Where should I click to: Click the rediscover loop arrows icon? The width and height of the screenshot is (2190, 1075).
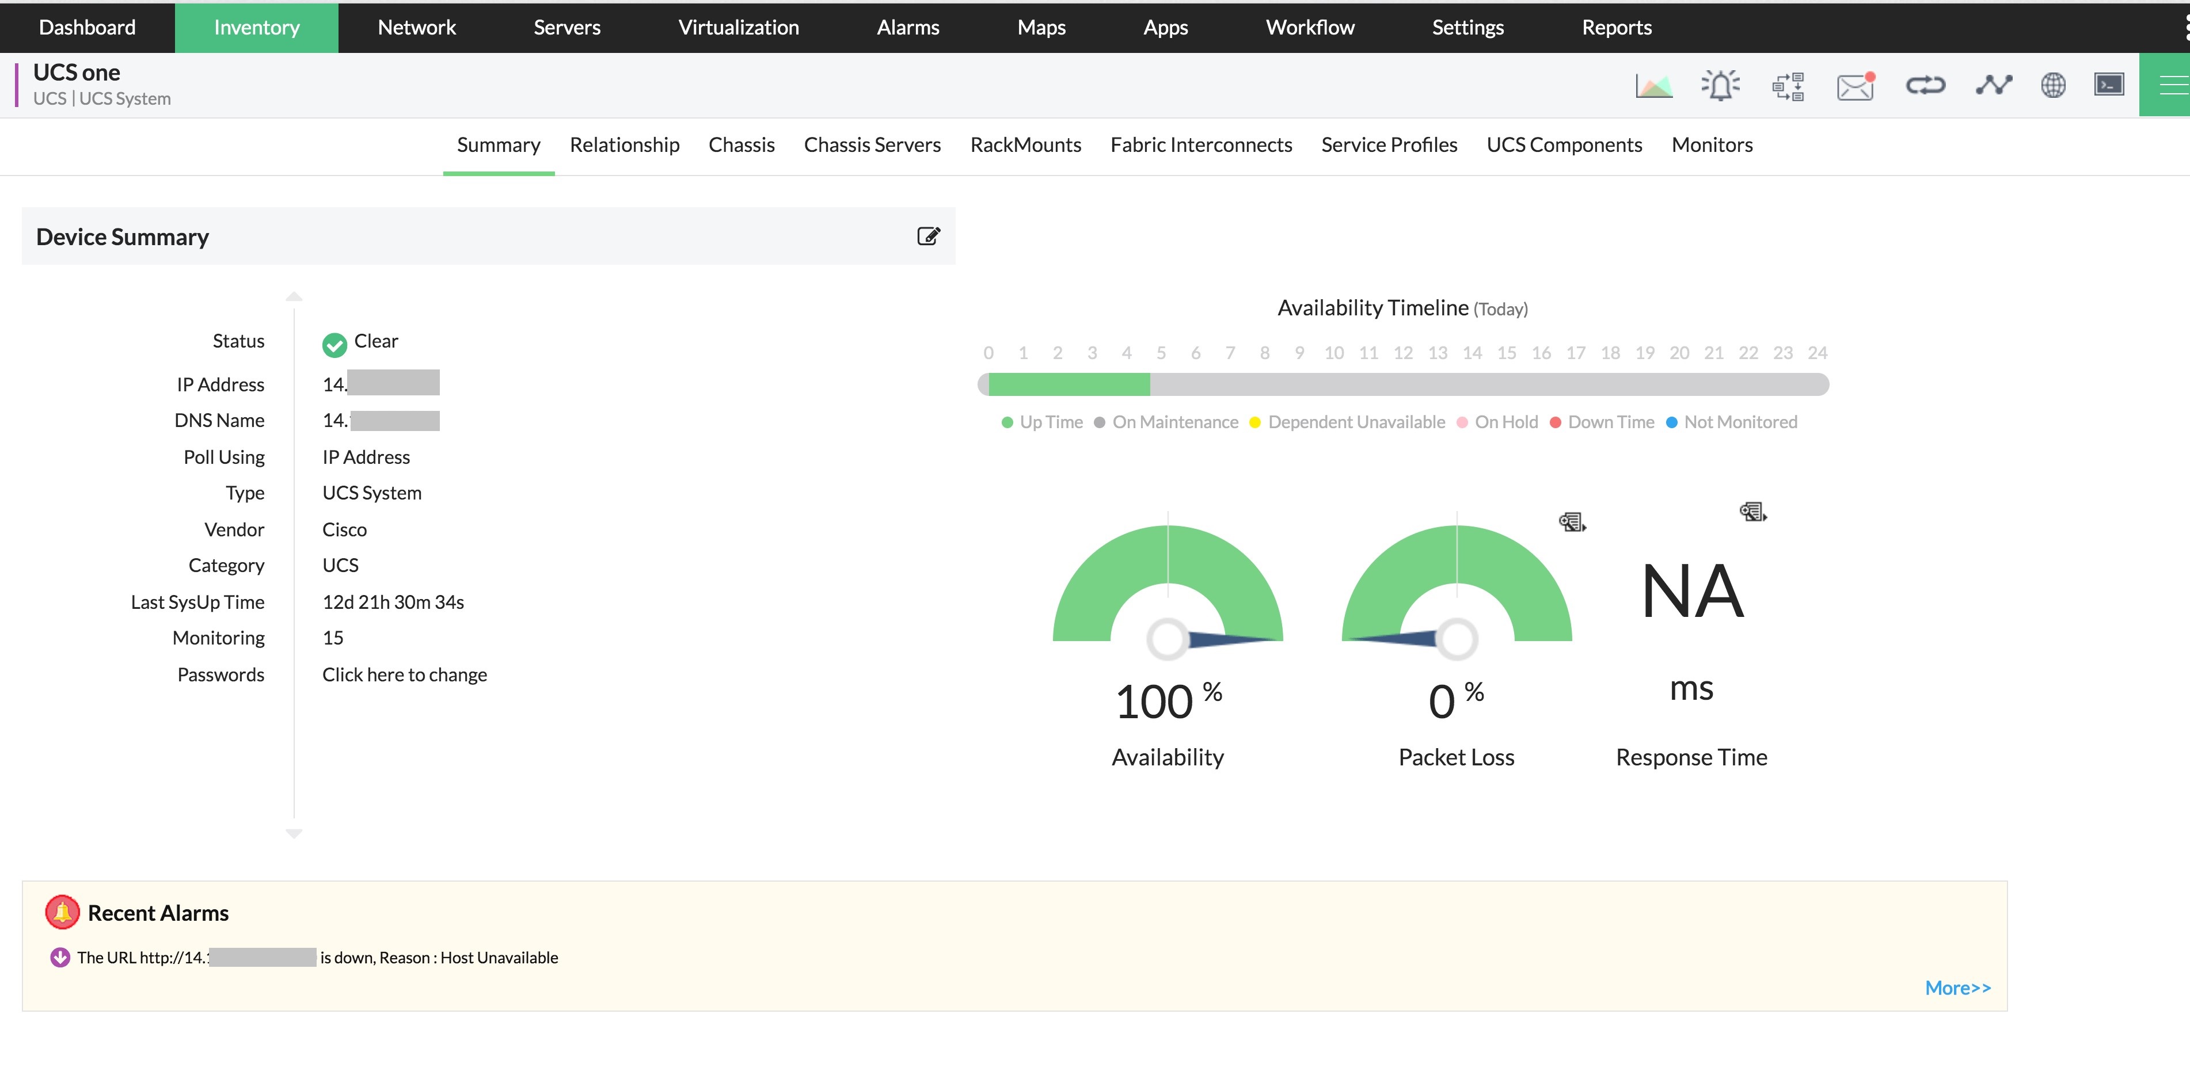coord(1925,86)
